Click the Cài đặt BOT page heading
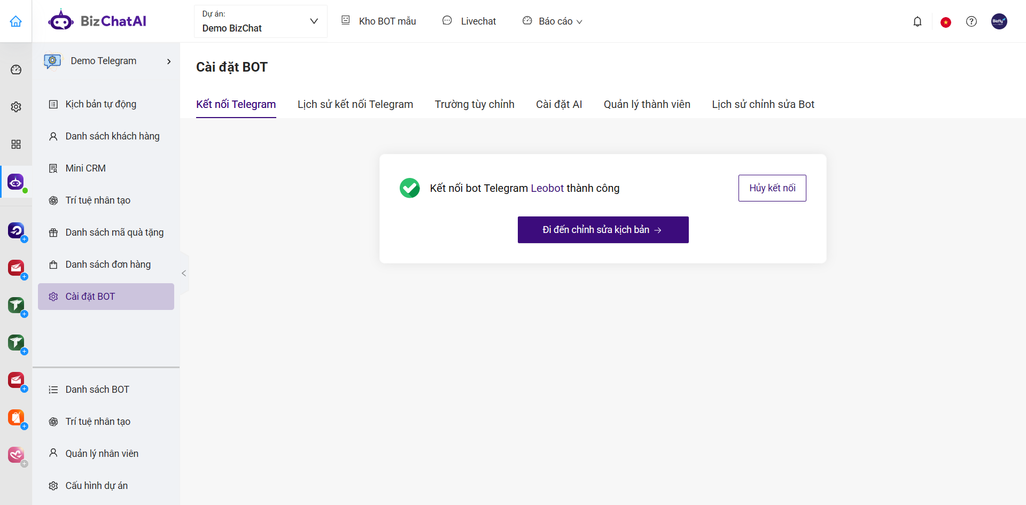Viewport: 1026px width, 505px height. pos(232,67)
